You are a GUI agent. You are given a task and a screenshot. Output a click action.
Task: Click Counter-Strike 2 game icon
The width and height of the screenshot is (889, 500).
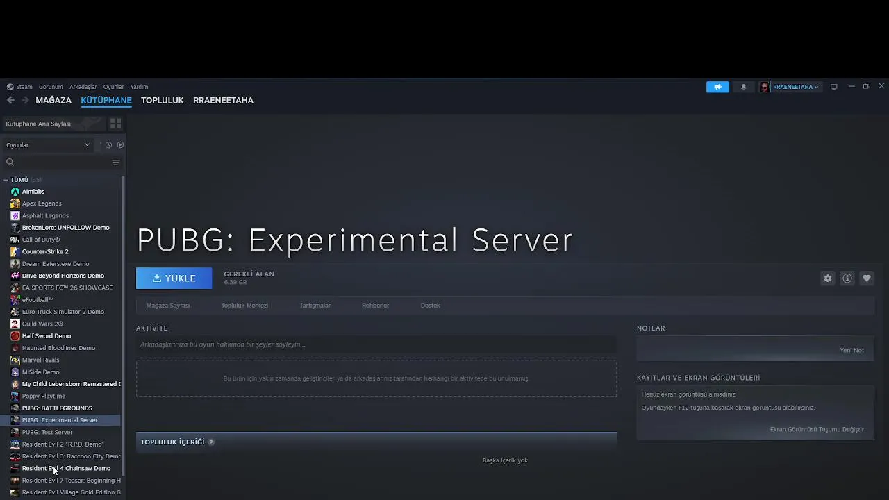coord(15,251)
